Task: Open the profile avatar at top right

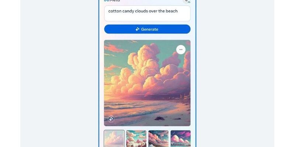Action: point(187,1)
